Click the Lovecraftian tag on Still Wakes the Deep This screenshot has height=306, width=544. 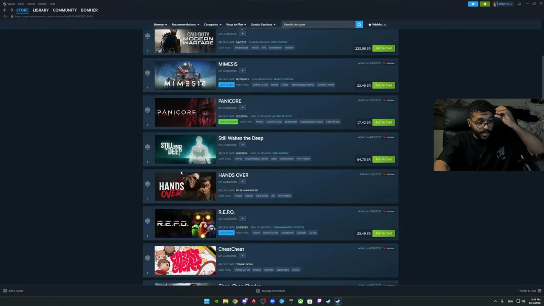pyautogui.click(x=286, y=159)
